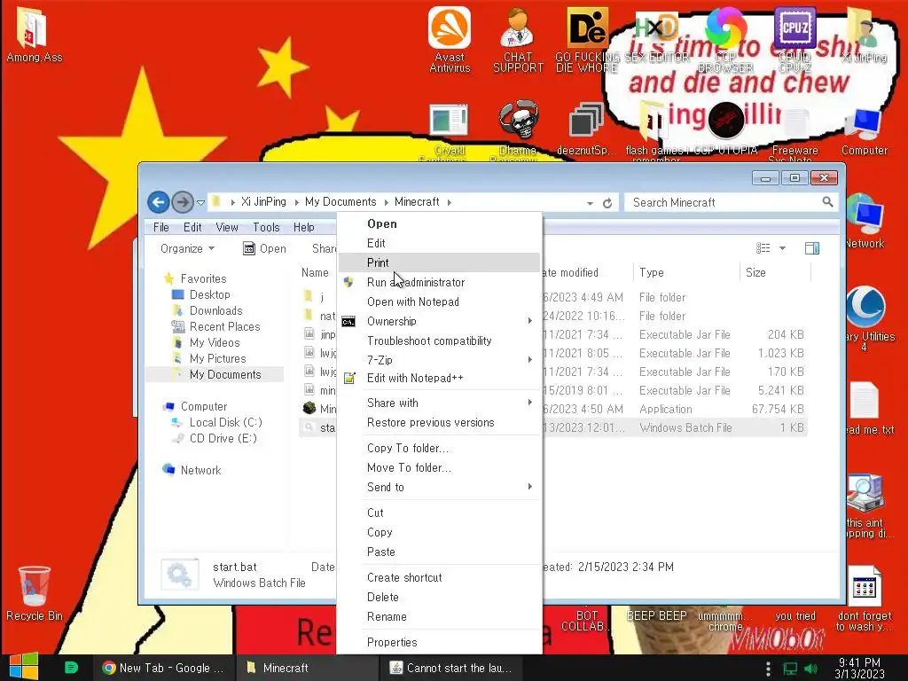Open CHAT SUPPORT desktop icon
The height and width of the screenshot is (681, 908).
click(x=518, y=39)
